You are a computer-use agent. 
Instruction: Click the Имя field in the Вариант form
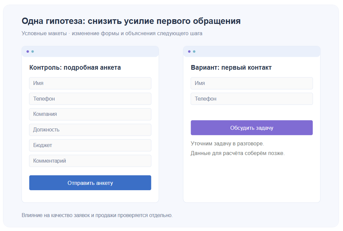252,83
